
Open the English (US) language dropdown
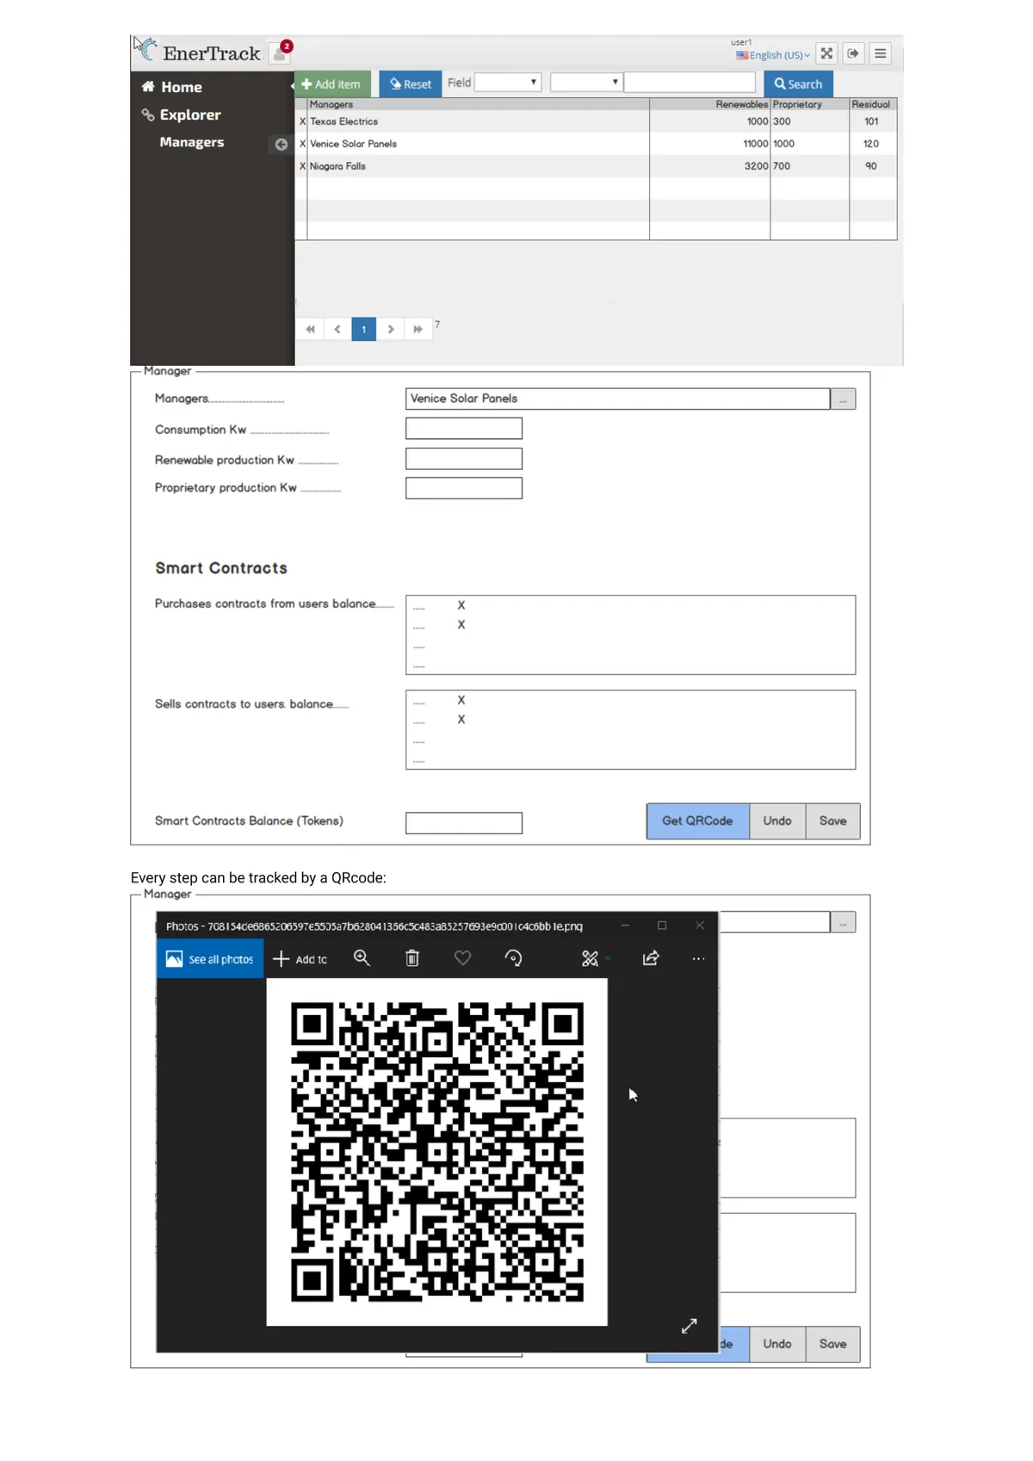(x=773, y=55)
